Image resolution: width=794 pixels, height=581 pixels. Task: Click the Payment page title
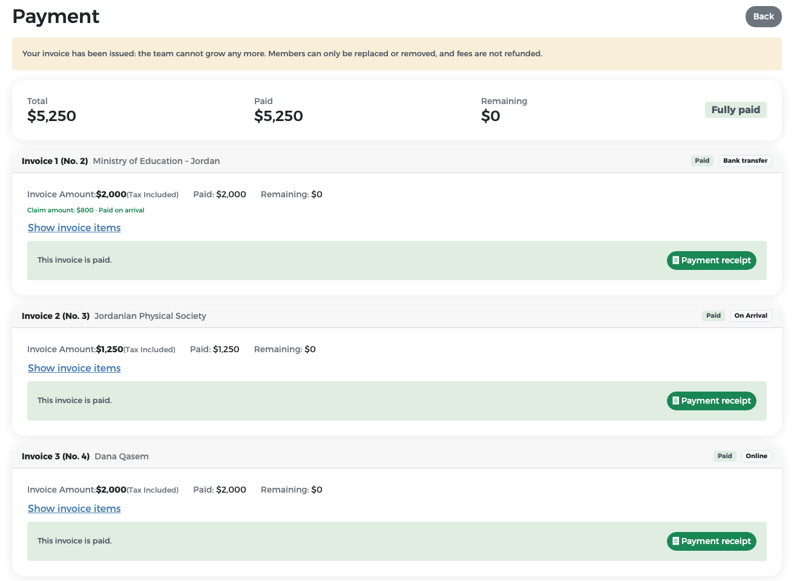pos(56,16)
